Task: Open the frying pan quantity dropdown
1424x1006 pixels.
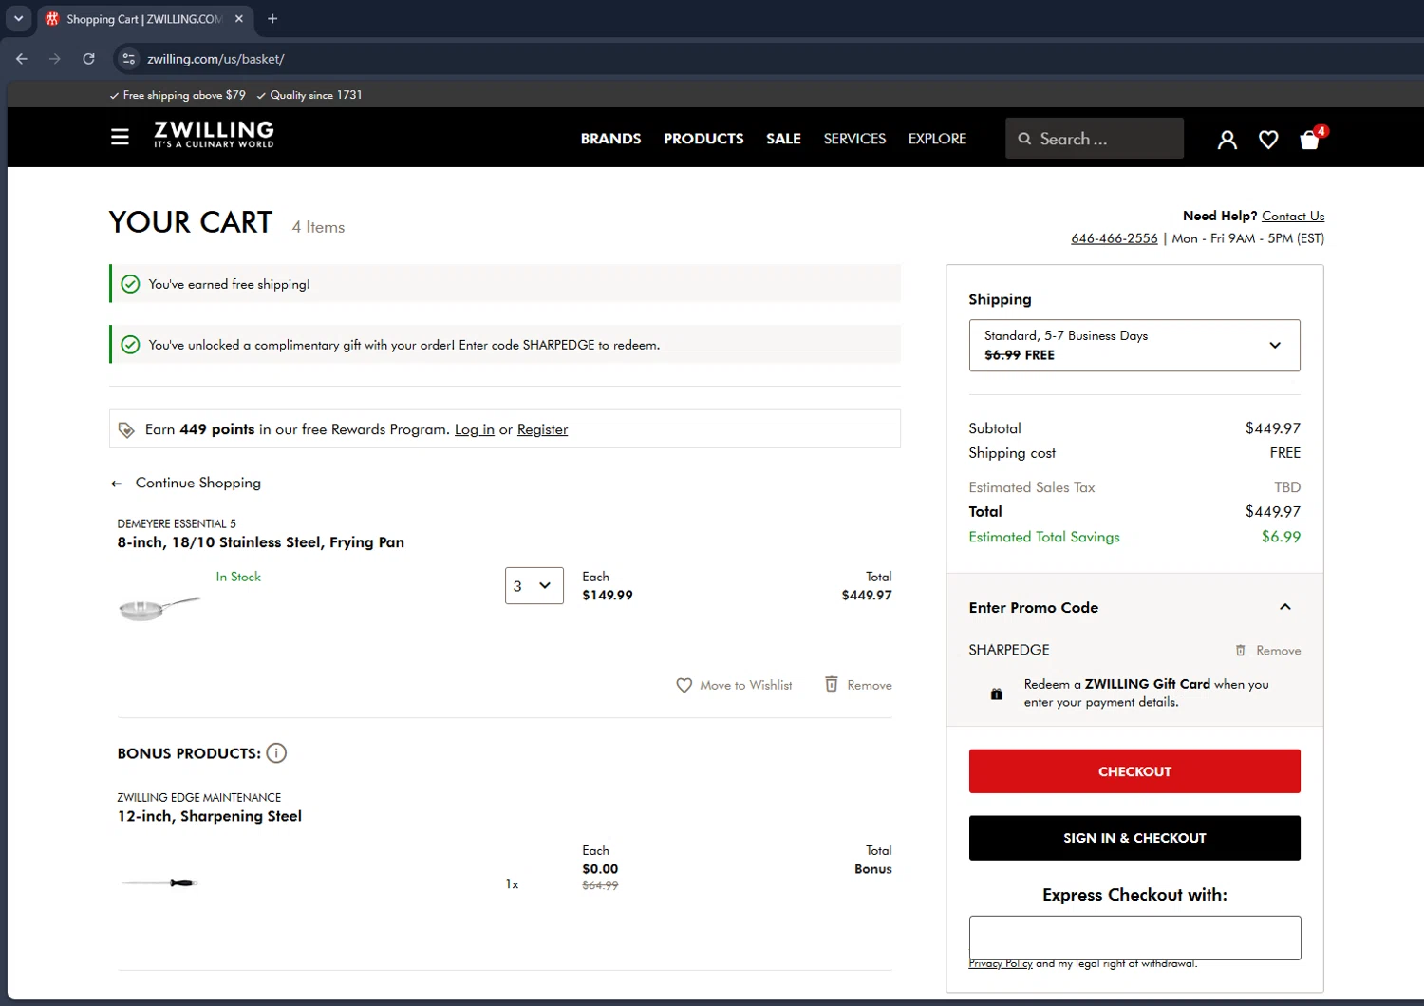Action: pos(534,586)
